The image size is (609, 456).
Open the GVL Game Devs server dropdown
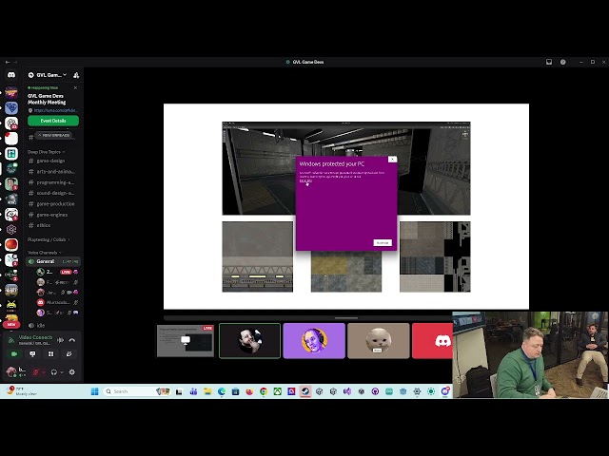pos(48,75)
